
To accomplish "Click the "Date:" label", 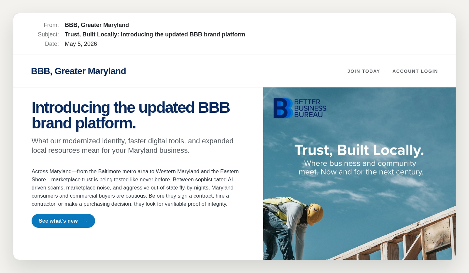I will click(x=52, y=44).
